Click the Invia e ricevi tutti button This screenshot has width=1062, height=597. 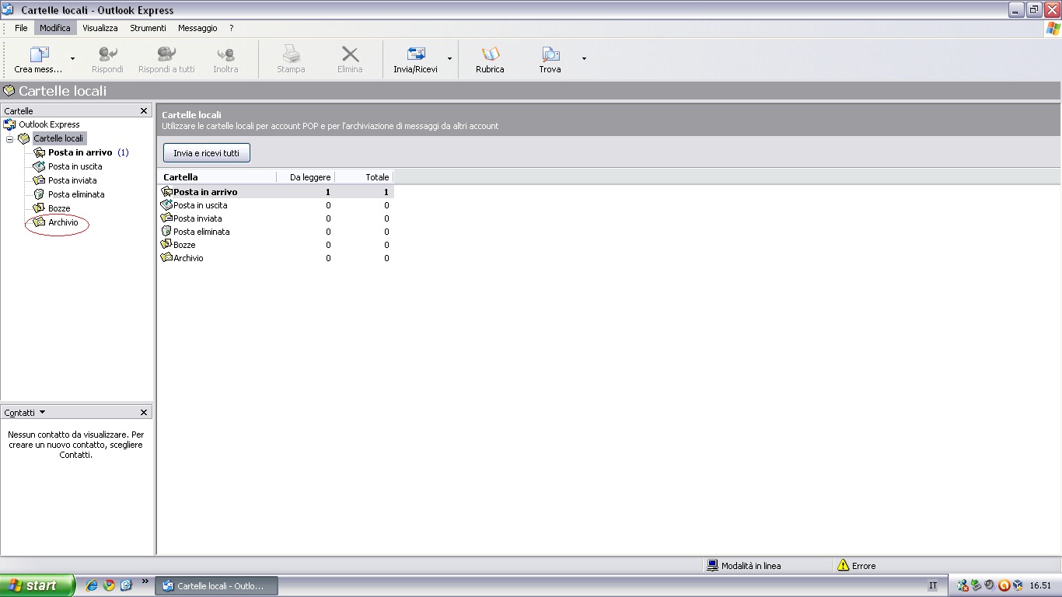[x=207, y=153]
